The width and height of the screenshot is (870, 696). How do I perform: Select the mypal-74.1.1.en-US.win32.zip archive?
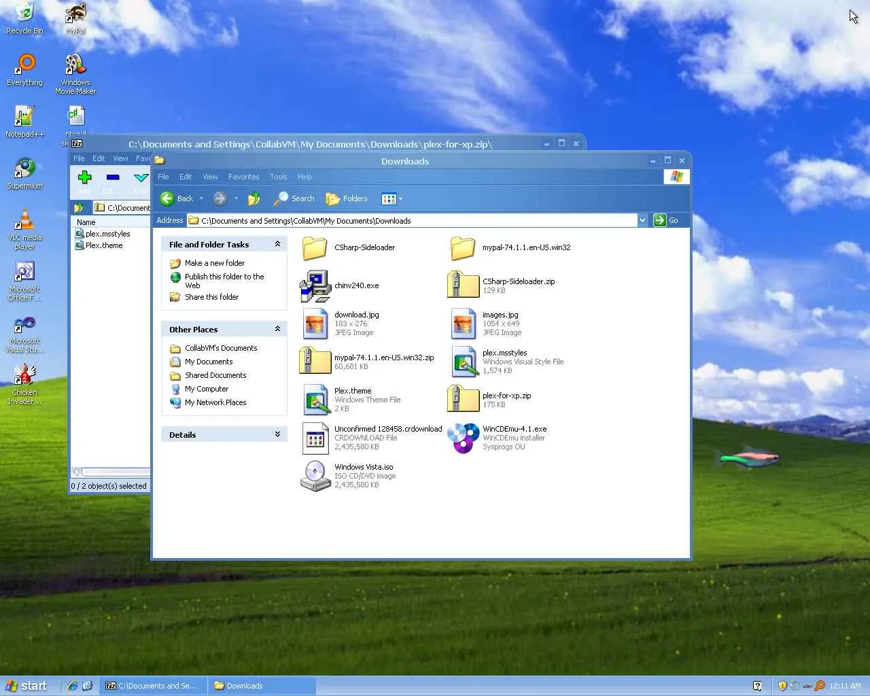367,362
